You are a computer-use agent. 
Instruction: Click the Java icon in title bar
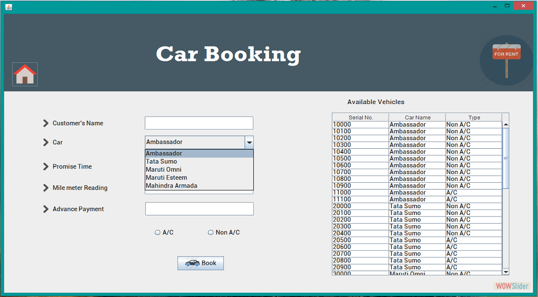click(9, 7)
